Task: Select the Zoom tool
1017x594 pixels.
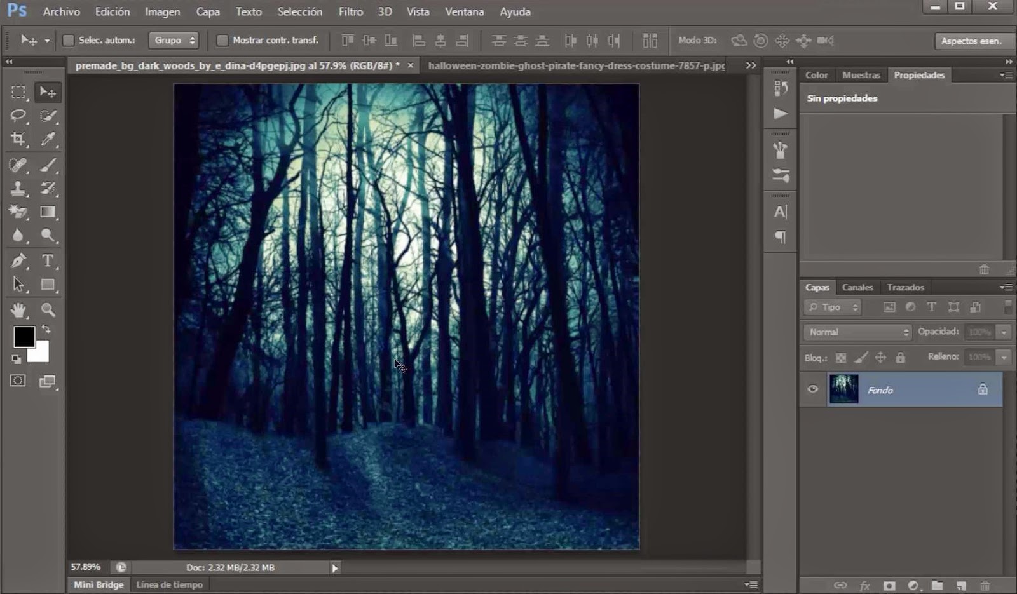Action: pyautogui.click(x=48, y=310)
